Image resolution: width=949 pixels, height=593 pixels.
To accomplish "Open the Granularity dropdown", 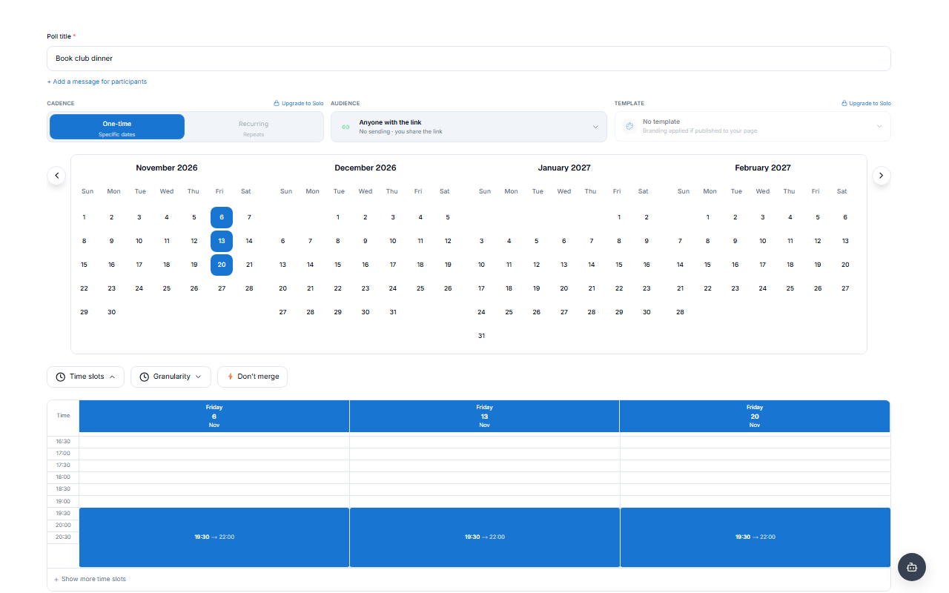I will coord(171,377).
